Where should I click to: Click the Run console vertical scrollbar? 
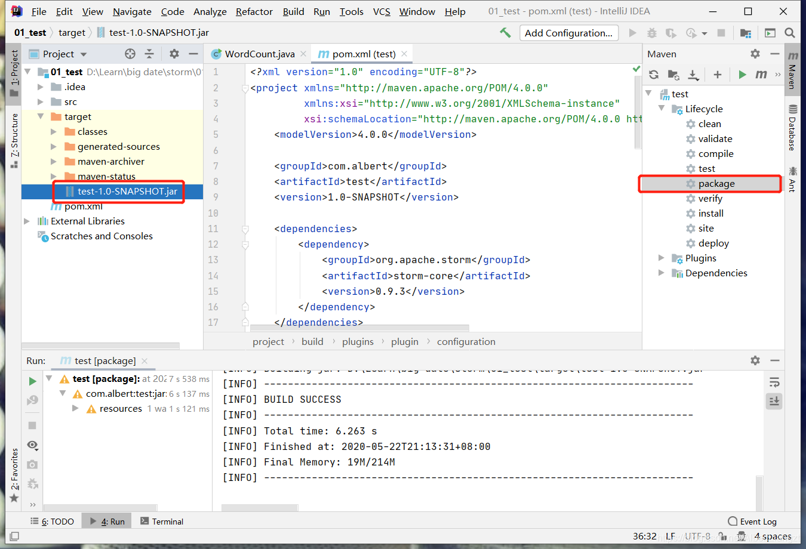click(759, 493)
